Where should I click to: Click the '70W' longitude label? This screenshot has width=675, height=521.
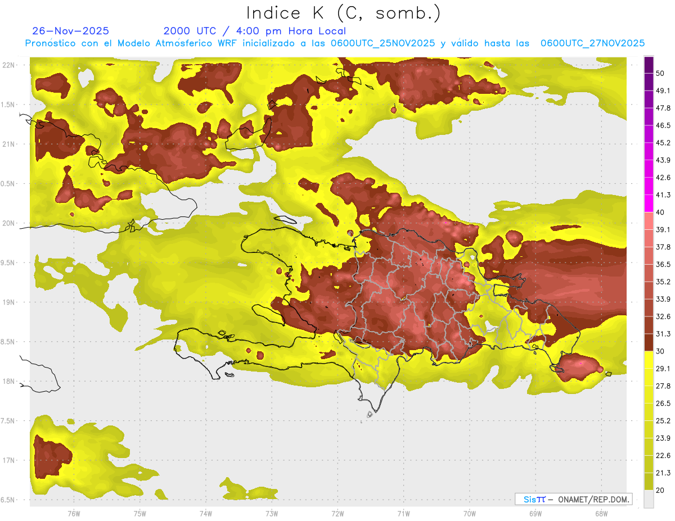[470, 513]
